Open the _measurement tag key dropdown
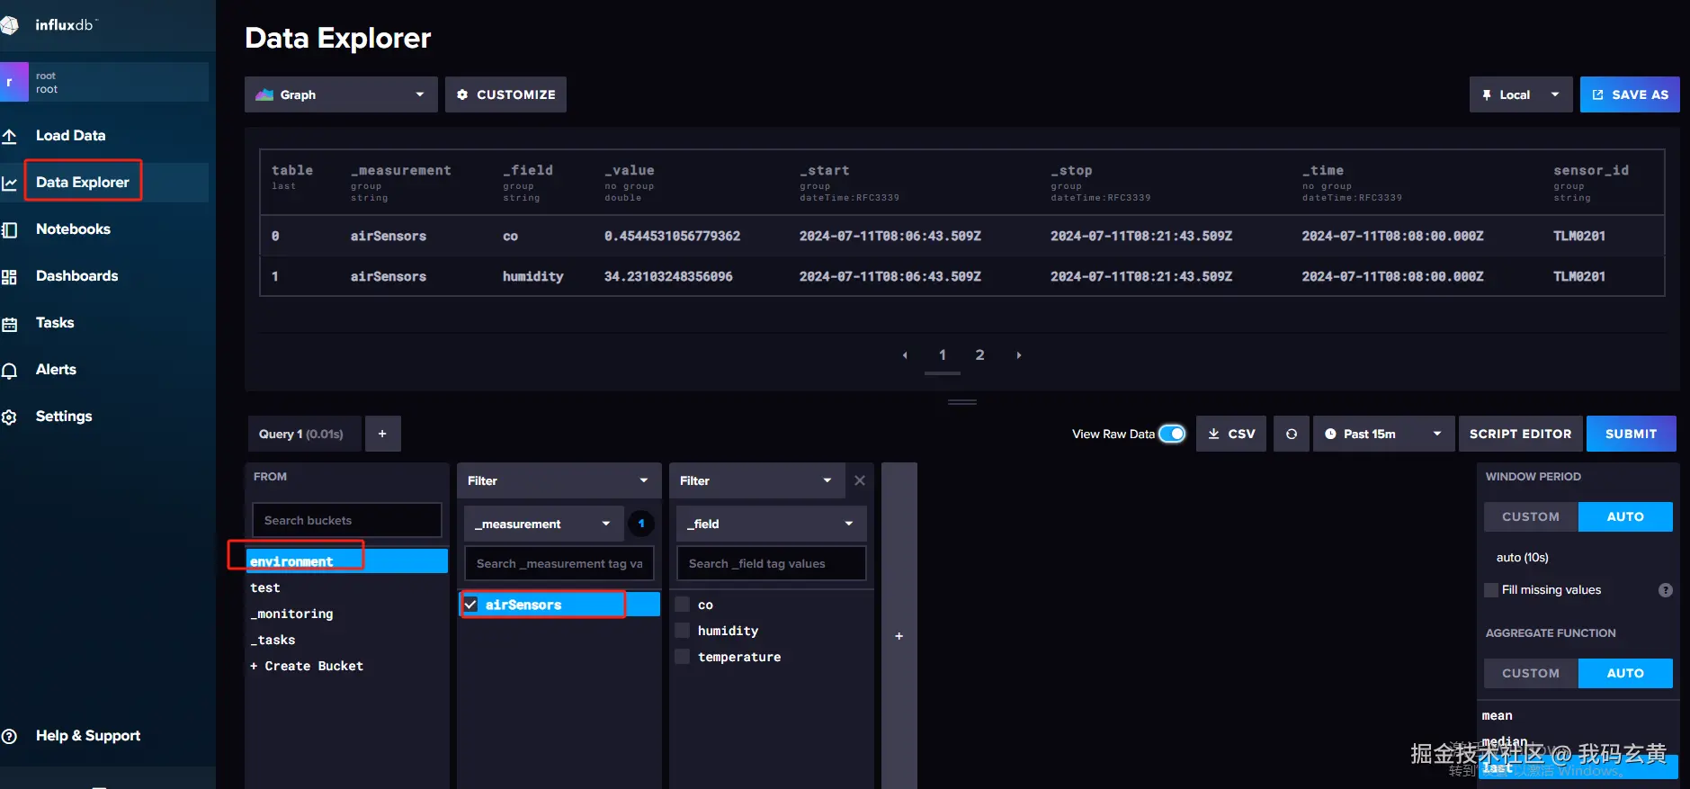Viewport: 1690px width, 789px height. [x=543, y=524]
